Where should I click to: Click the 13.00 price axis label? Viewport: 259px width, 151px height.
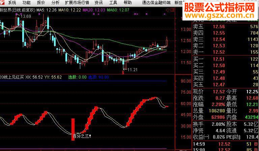pos(186,30)
